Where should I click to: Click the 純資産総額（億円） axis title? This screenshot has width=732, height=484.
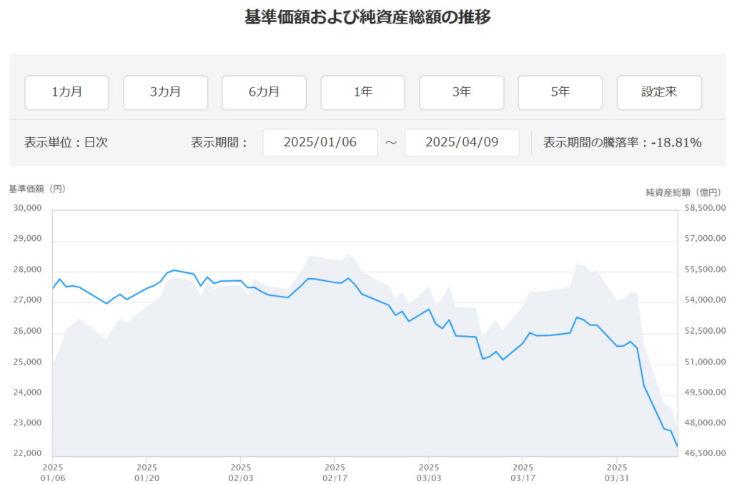point(683,192)
